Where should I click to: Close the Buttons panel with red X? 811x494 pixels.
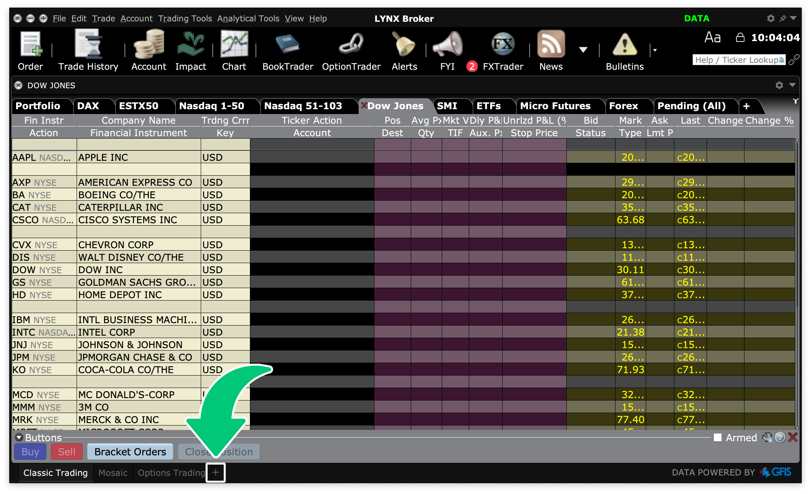pyautogui.click(x=793, y=438)
